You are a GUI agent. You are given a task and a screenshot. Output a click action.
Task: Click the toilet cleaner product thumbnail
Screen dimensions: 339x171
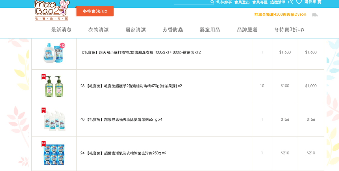pyautogui.click(x=54, y=120)
